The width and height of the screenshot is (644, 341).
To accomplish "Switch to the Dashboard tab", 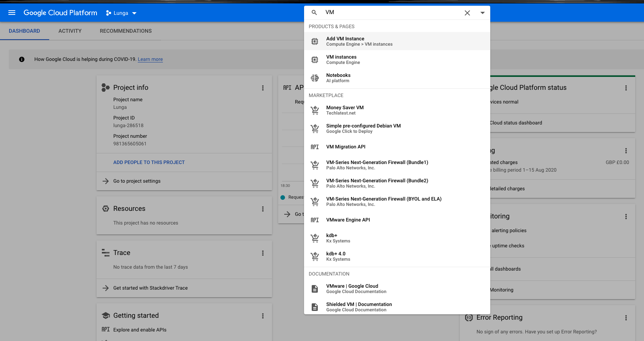I will tap(24, 31).
